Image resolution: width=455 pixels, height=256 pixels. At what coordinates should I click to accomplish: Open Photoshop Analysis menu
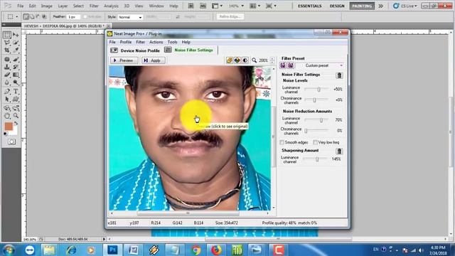[x=111, y=6]
